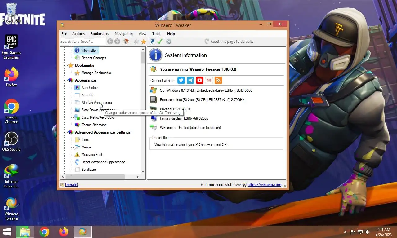Go back using toolbar back arrow
397x238 pixels.
pyautogui.click(x=110, y=42)
